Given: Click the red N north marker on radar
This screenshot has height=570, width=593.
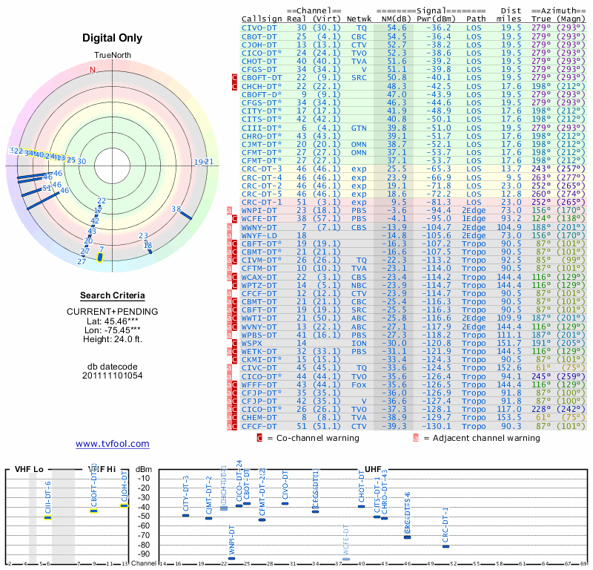Looking at the screenshot, I should (93, 70).
